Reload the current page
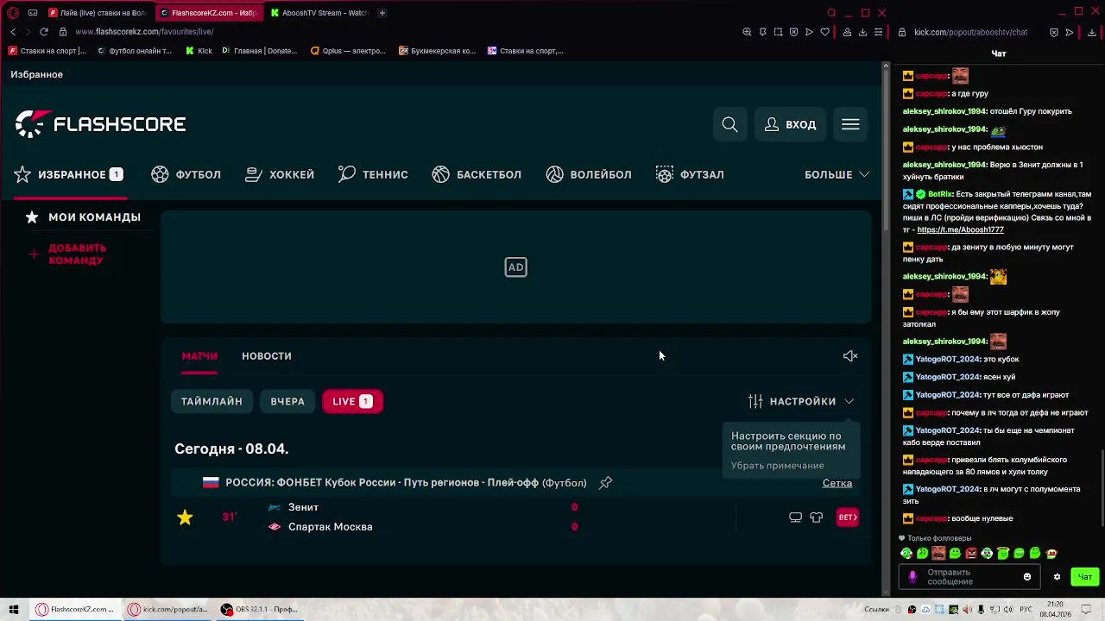1105x621 pixels. [43, 32]
